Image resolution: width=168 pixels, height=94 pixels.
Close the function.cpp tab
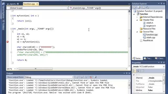pyautogui.click(x=37, y=4)
